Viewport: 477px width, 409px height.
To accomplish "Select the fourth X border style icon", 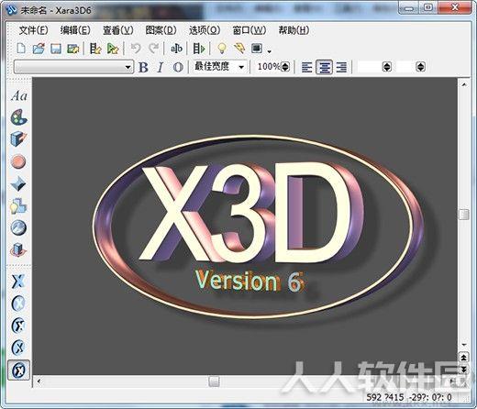I will (18, 348).
